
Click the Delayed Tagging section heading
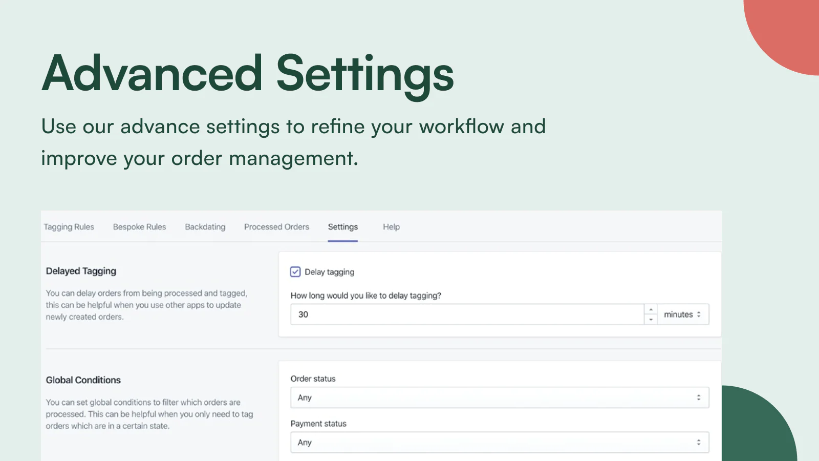click(x=81, y=271)
